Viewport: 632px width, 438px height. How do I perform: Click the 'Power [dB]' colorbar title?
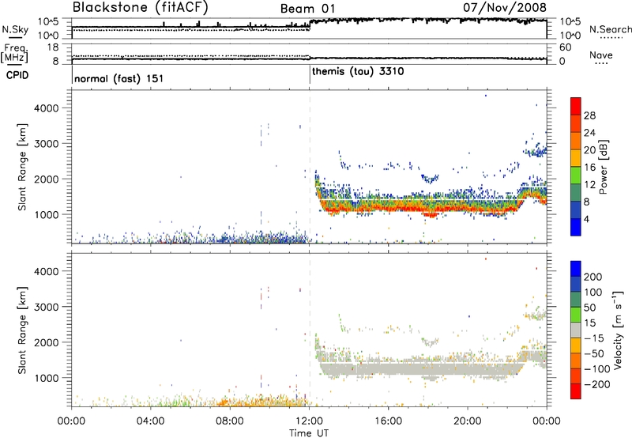(603, 167)
